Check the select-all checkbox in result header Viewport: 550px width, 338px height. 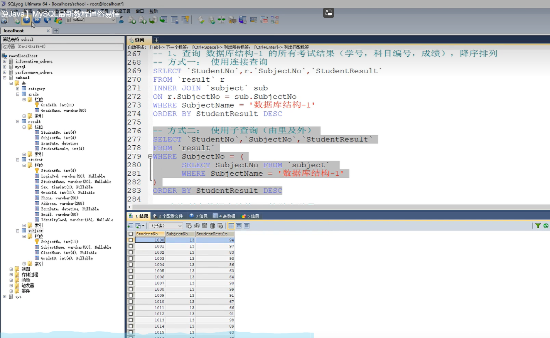click(x=131, y=234)
